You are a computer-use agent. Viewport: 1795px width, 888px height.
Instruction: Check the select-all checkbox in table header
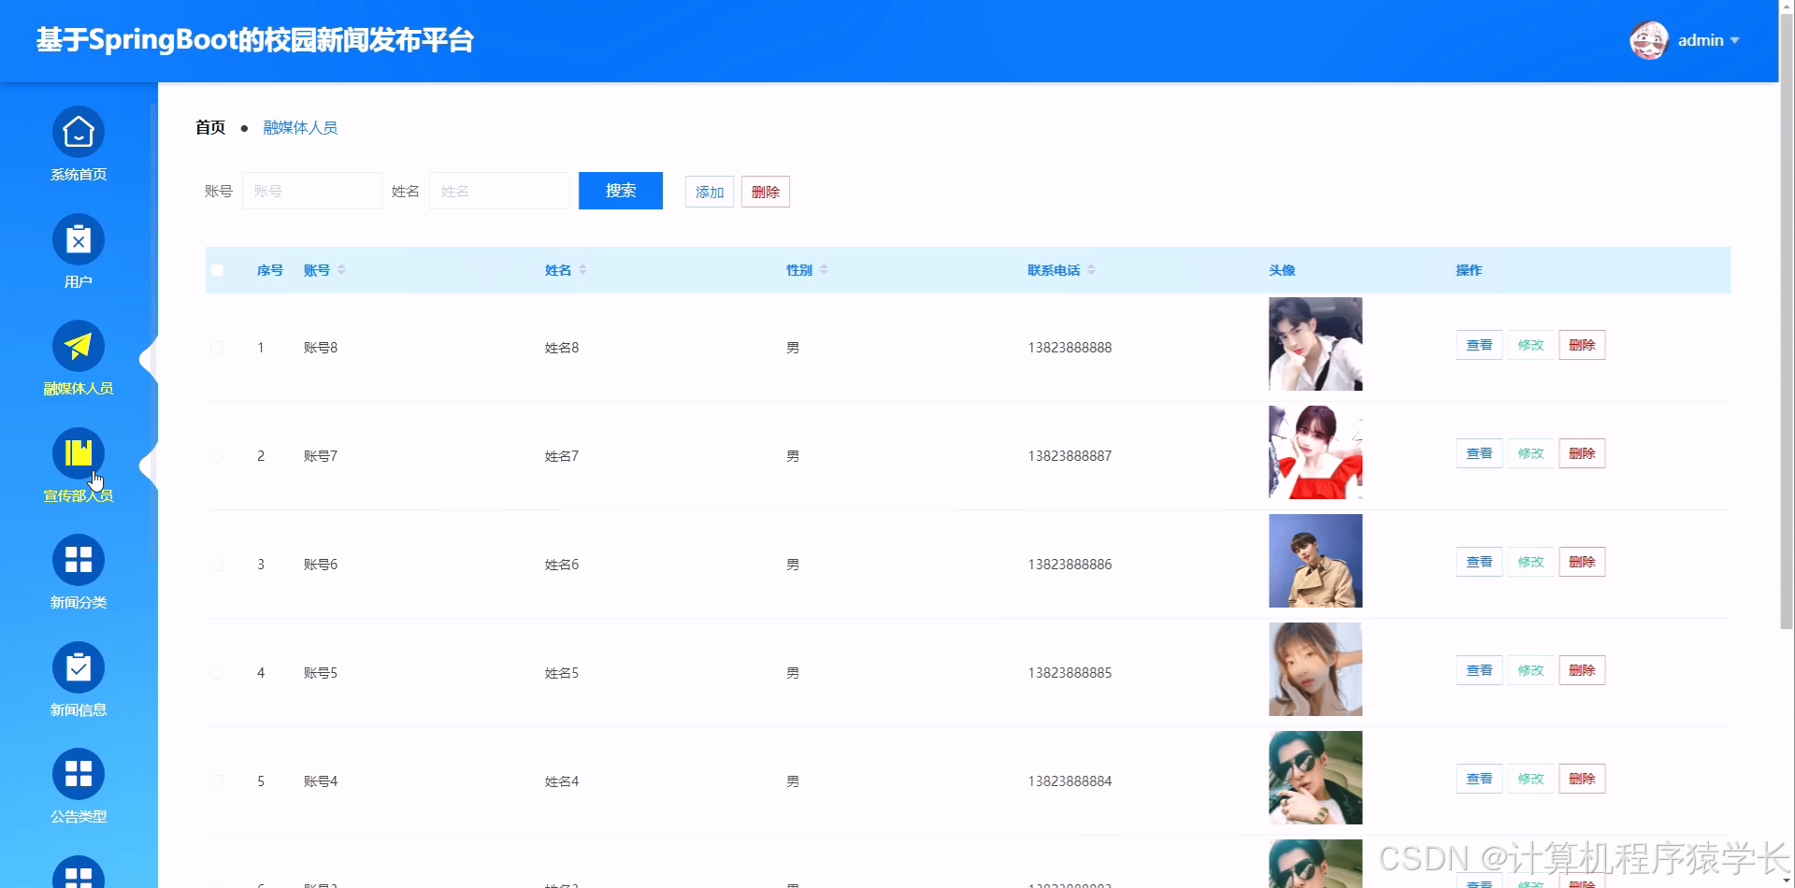(x=217, y=269)
